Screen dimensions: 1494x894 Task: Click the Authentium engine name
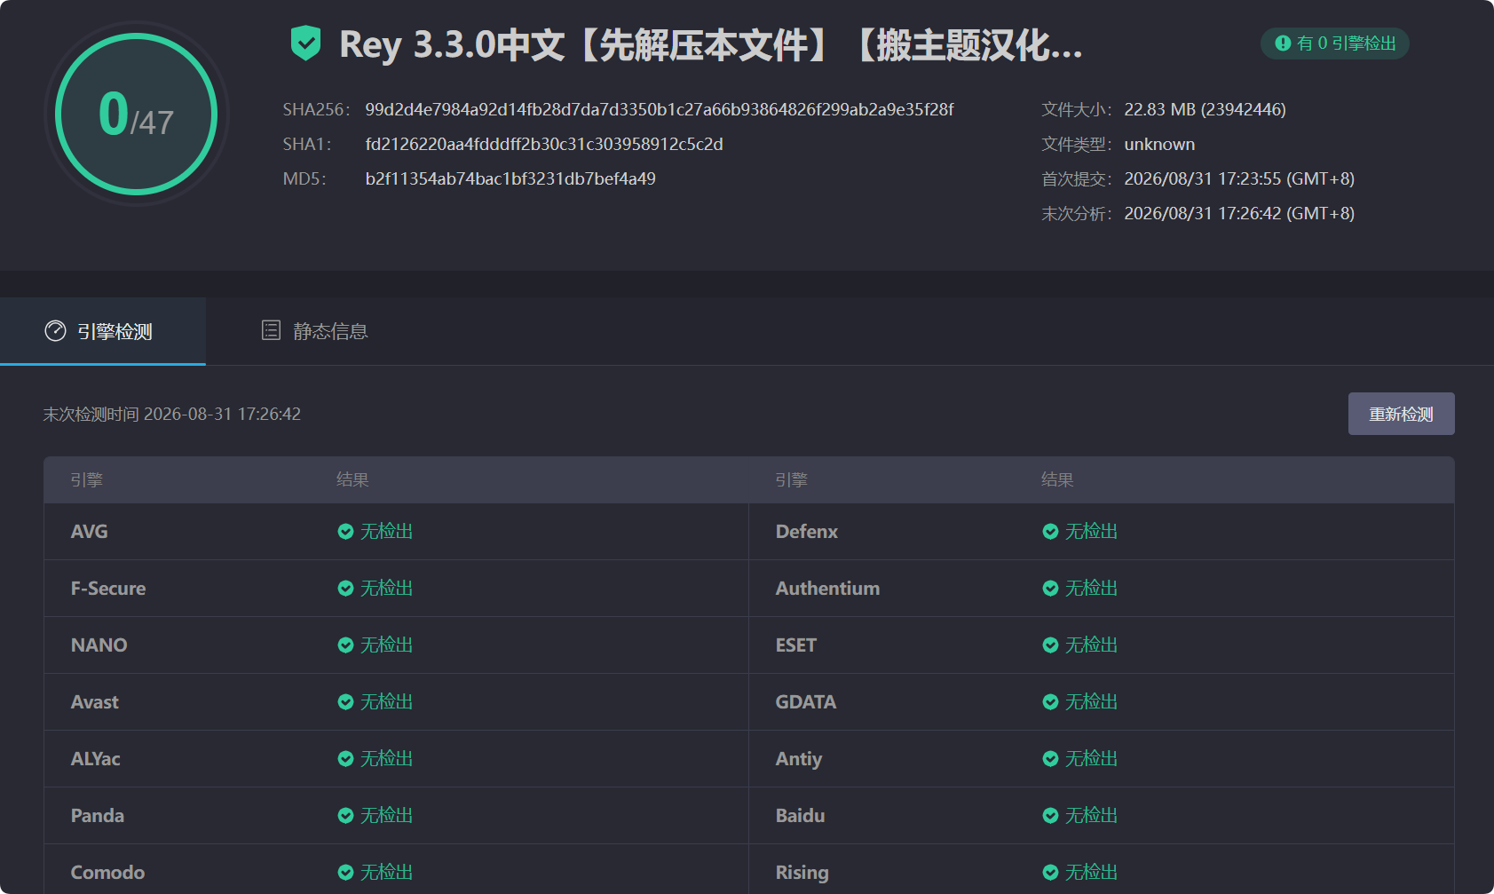827,589
